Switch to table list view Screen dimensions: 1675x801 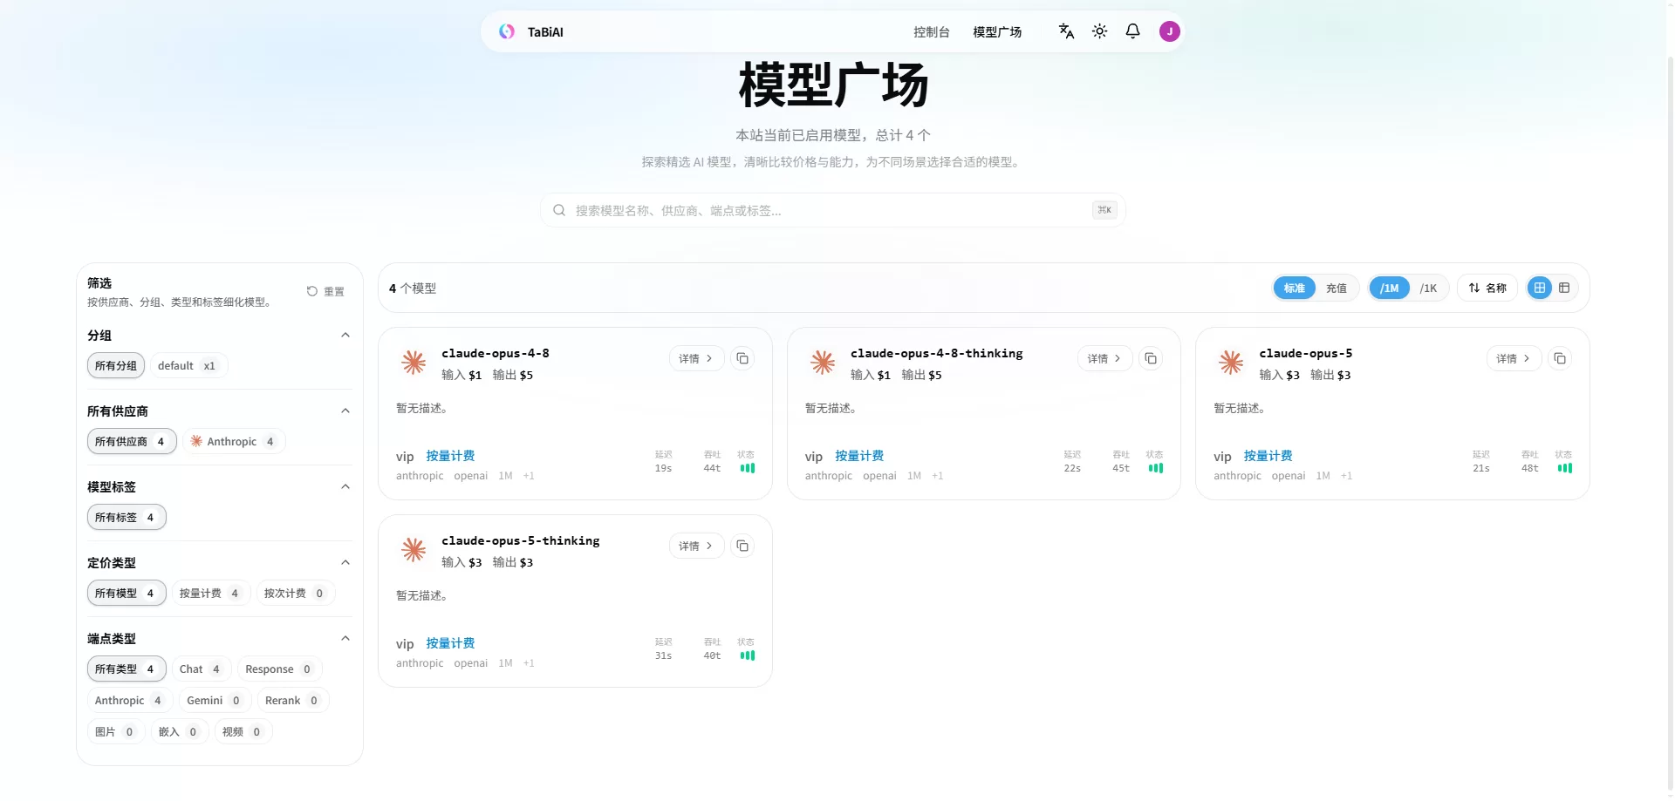click(x=1564, y=288)
